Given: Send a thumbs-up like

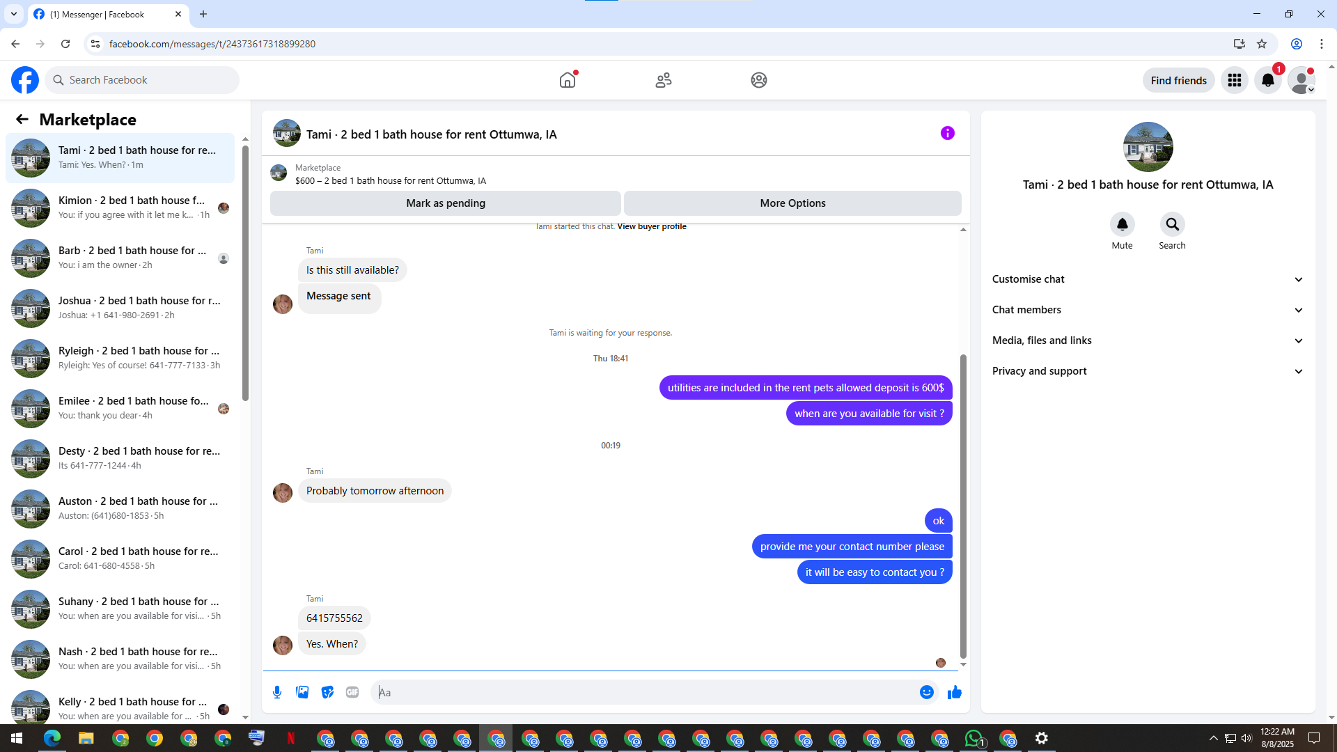Looking at the screenshot, I should click(955, 692).
